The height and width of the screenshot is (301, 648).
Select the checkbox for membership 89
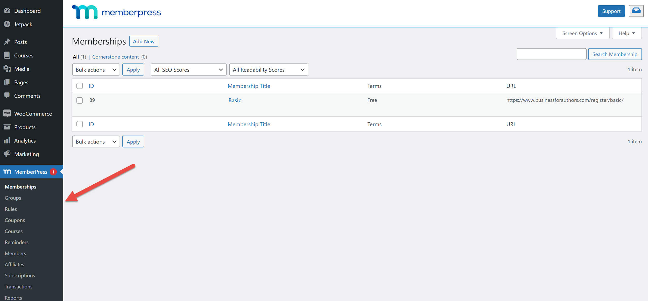pyautogui.click(x=80, y=100)
